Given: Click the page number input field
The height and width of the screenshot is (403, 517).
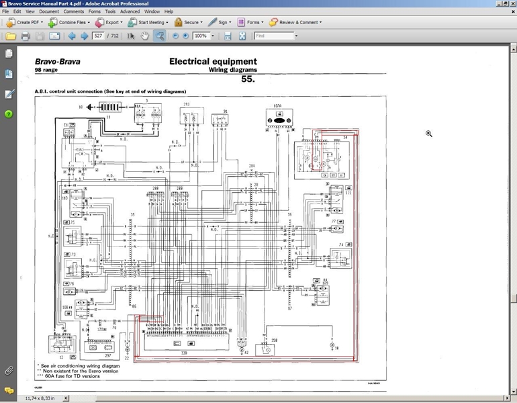Looking at the screenshot, I should coord(99,36).
